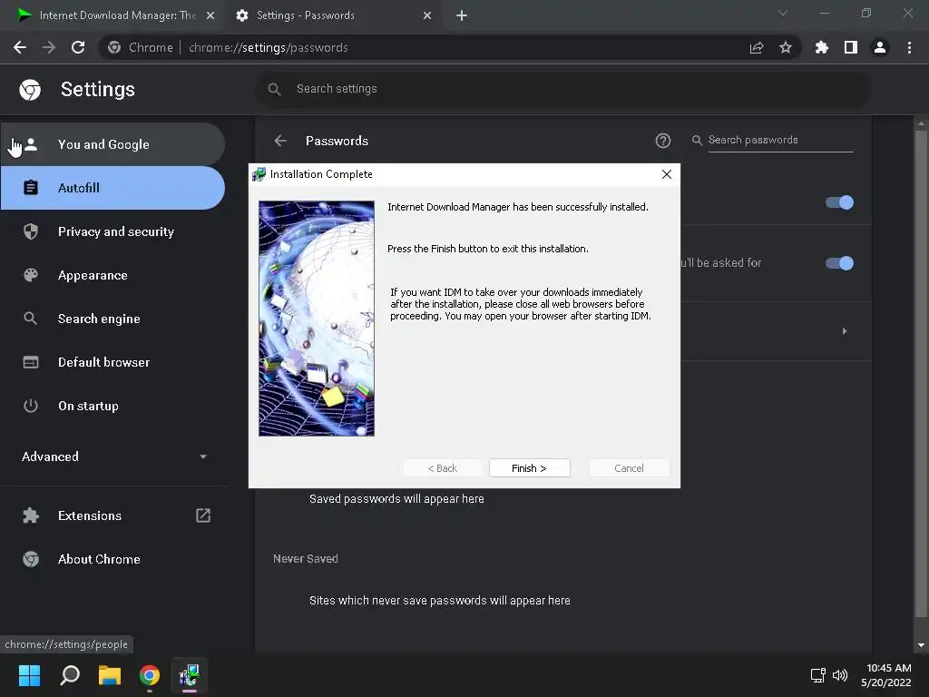Open taskbar Search magnifier

[x=70, y=675]
